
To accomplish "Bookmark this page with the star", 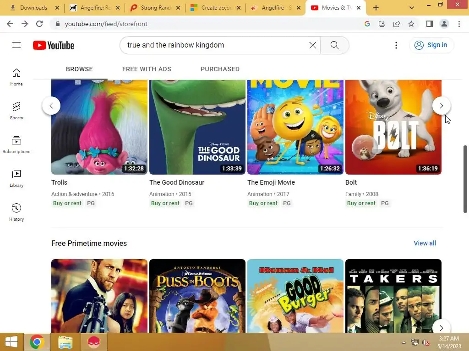I will click(411, 24).
